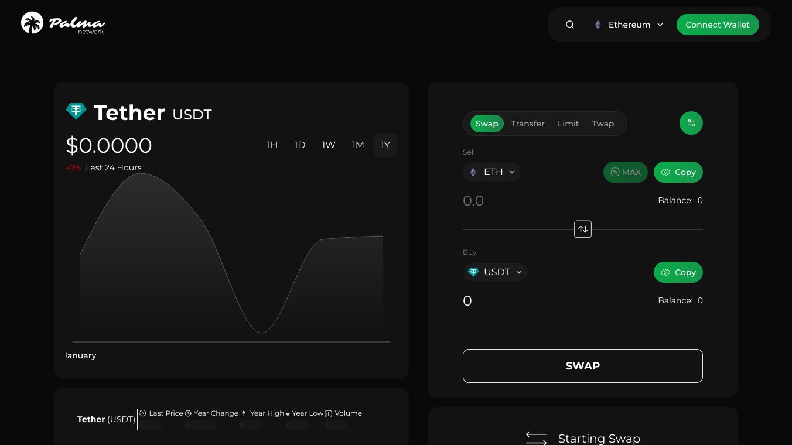The width and height of the screenshot is (792, 445).
Task: Click the clock icon next to Last Price
Action: (143, 413)
